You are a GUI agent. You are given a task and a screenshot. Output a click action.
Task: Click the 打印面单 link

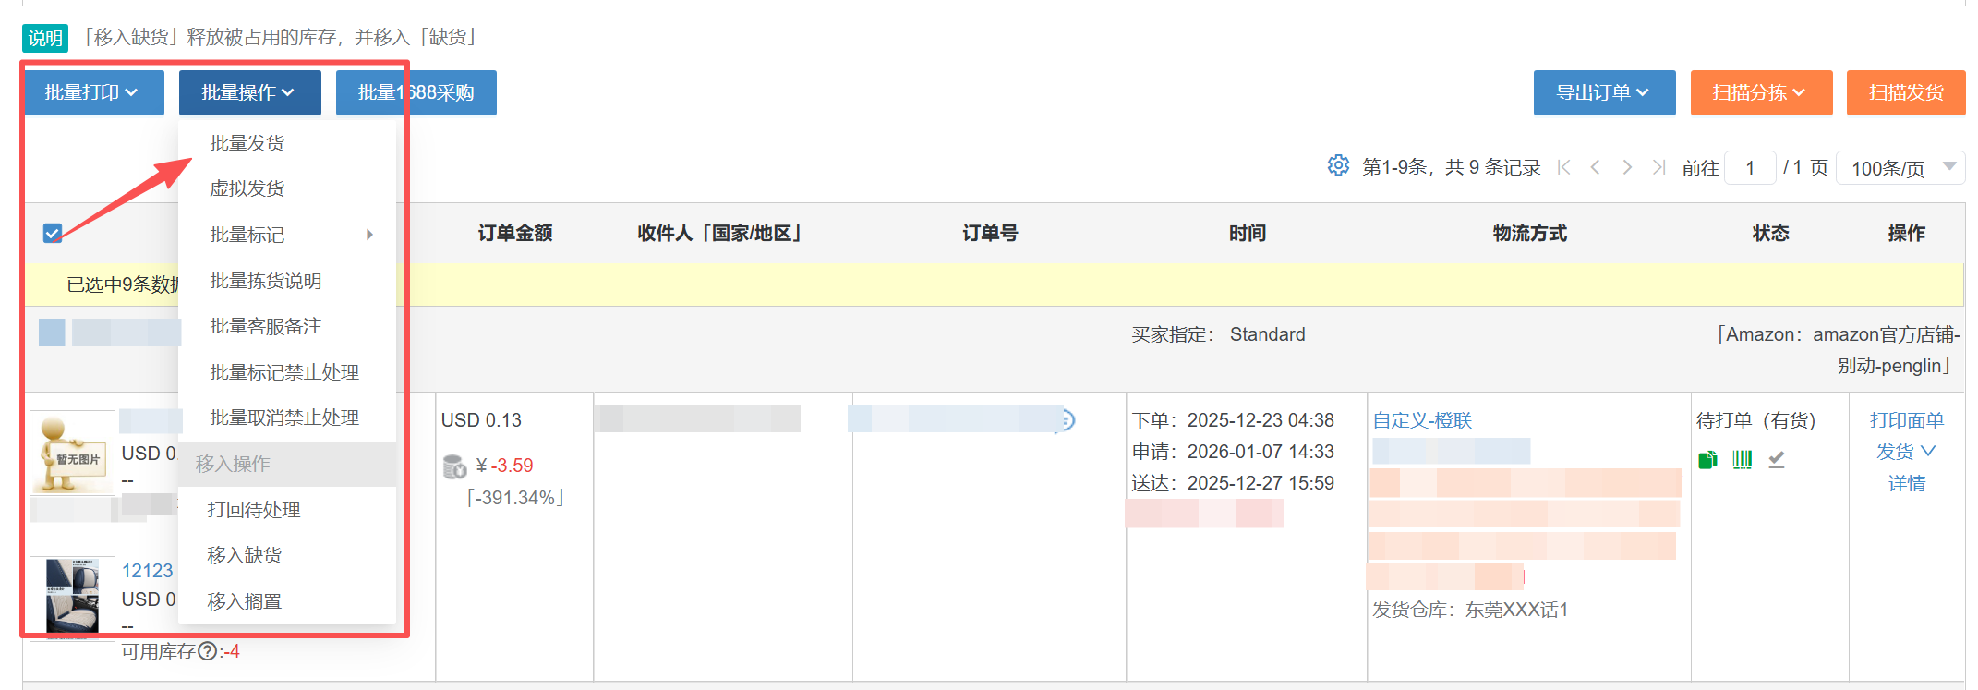pyautogui.click(x=1906, y=420)
